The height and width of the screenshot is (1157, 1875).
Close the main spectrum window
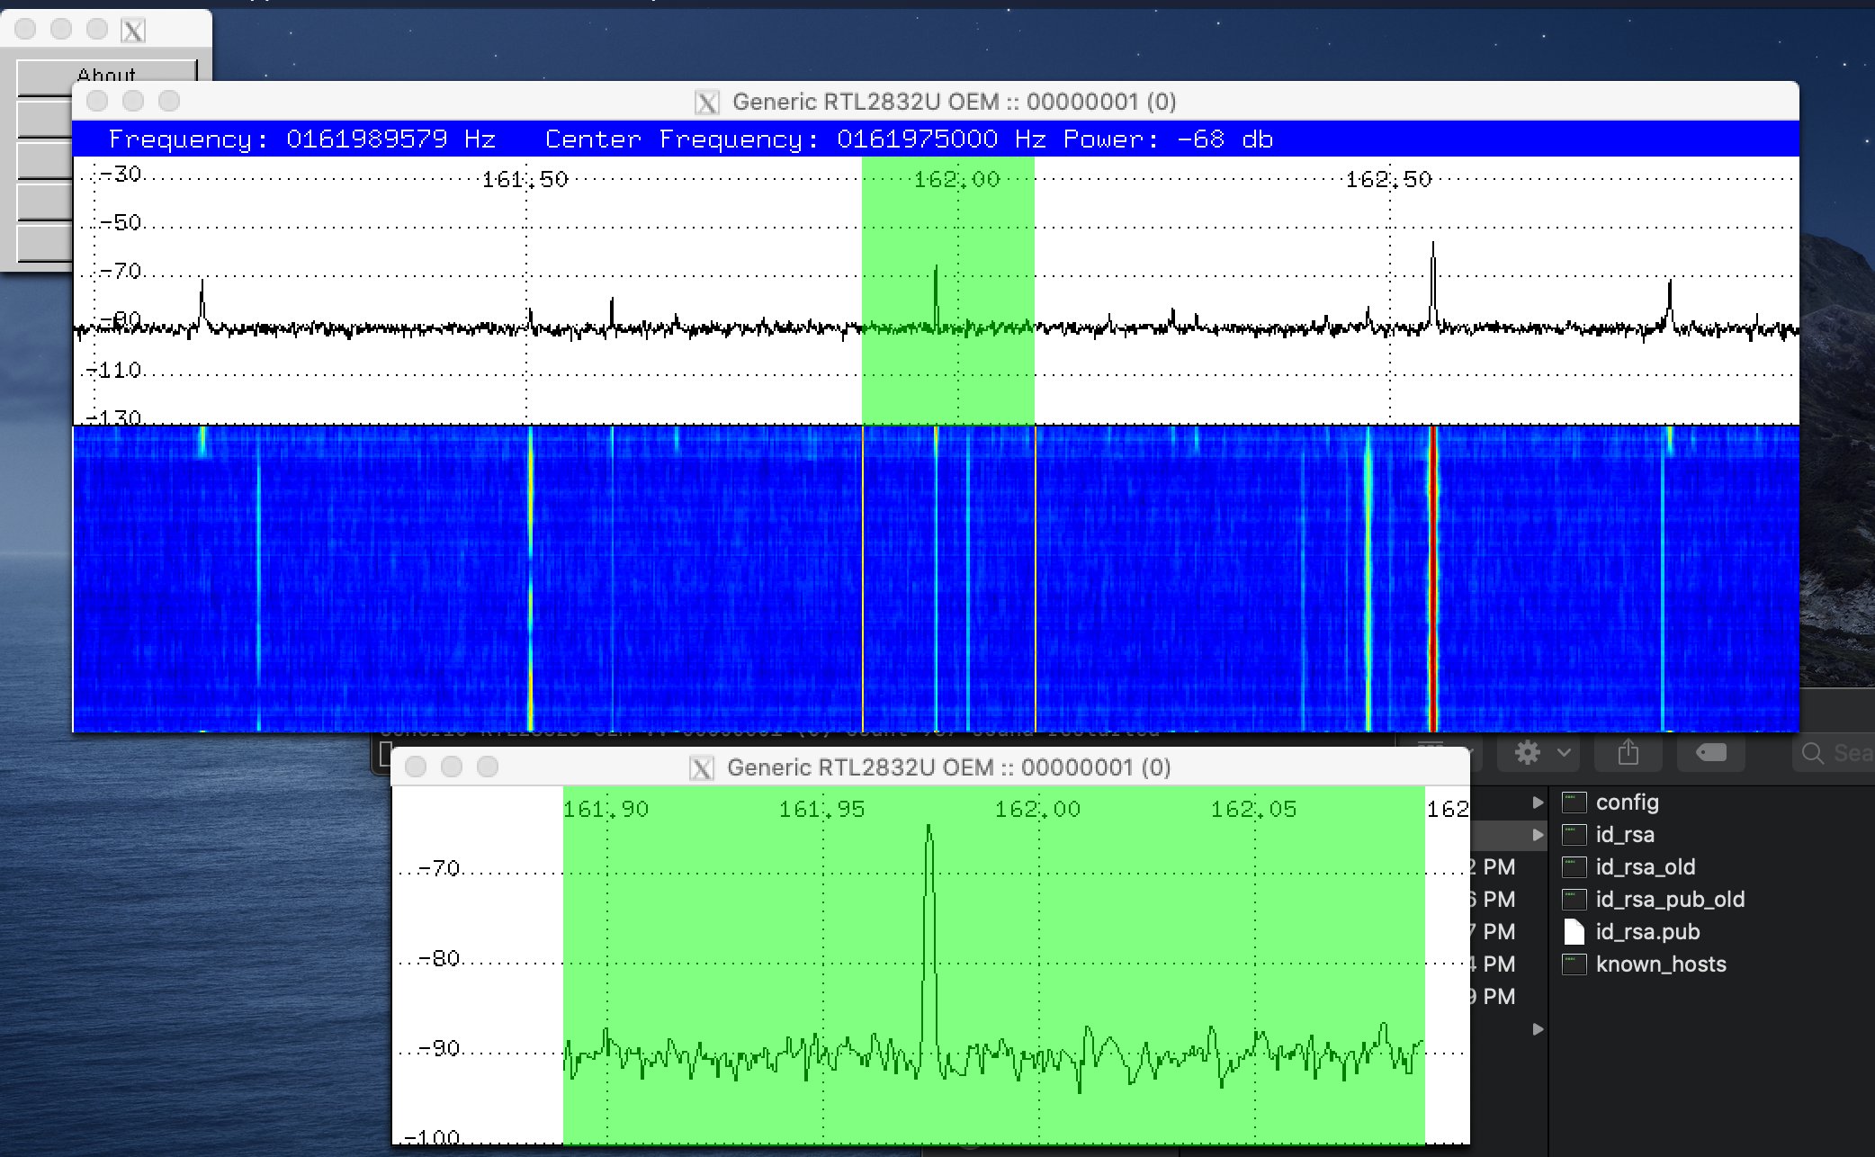click(97, 101)
